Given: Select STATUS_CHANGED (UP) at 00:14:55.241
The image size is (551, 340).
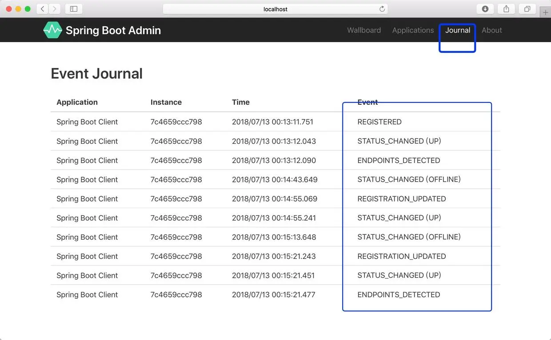Looking at the screenshot, I should point(275,217).
